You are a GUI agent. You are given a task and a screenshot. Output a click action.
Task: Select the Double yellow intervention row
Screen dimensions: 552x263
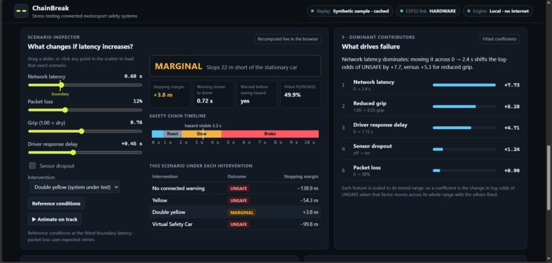[235, 212]
